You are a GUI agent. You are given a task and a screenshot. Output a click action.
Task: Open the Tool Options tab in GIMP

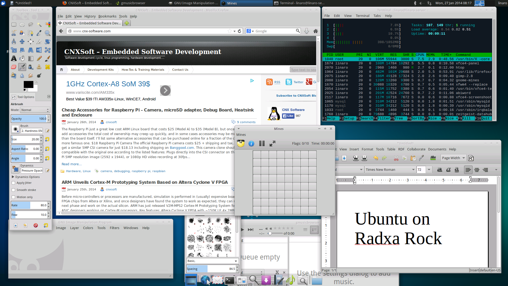coord(23,97)
